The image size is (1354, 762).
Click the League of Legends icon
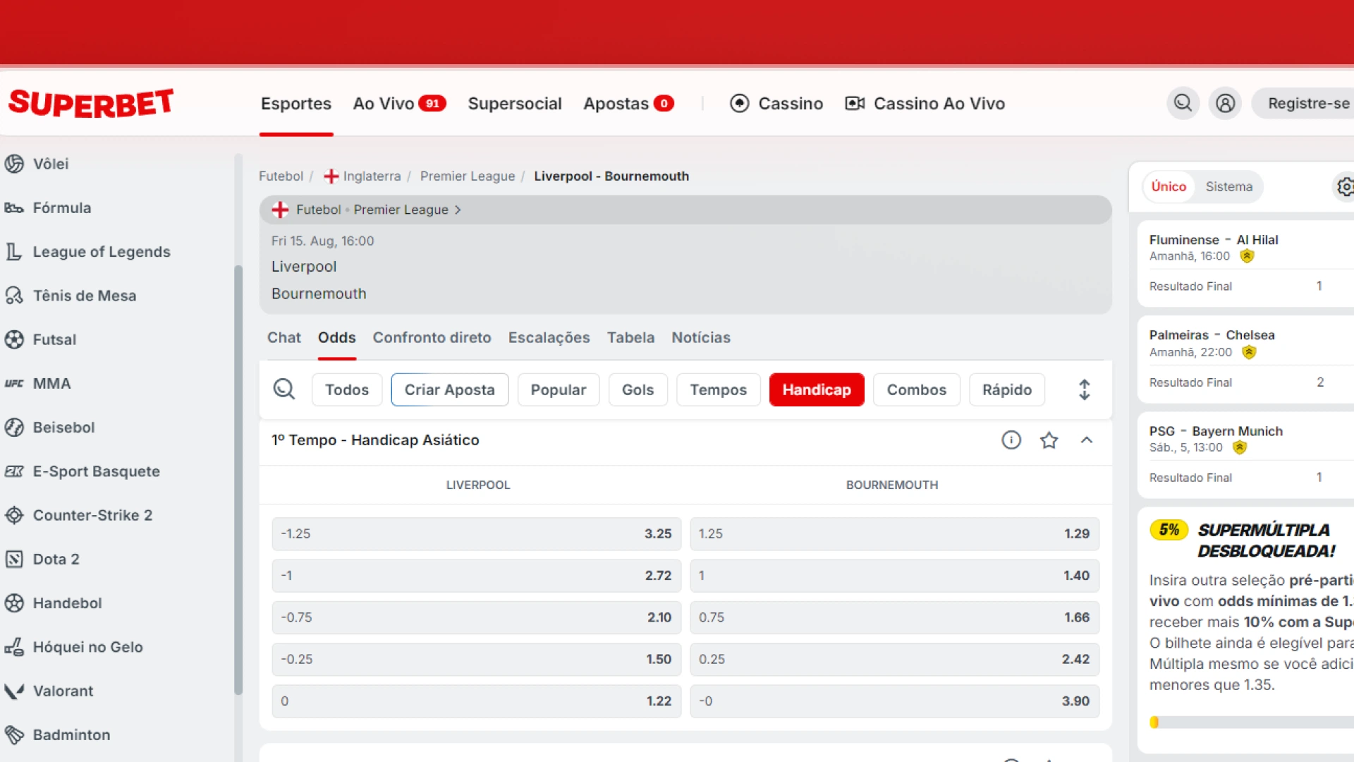(x=14, y=252)
